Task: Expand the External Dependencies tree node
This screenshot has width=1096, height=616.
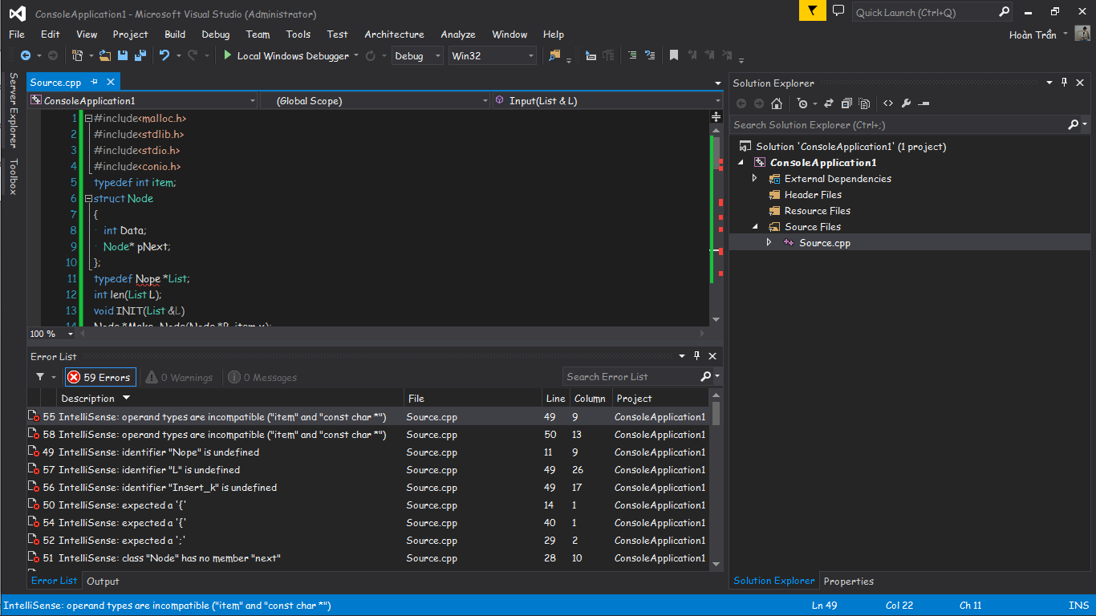Action: pos(754,178)
